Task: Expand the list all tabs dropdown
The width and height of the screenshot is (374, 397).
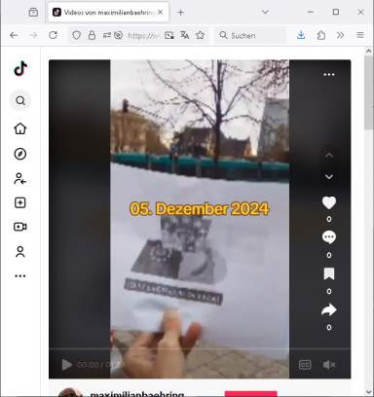Action: (x=265, y=12)
